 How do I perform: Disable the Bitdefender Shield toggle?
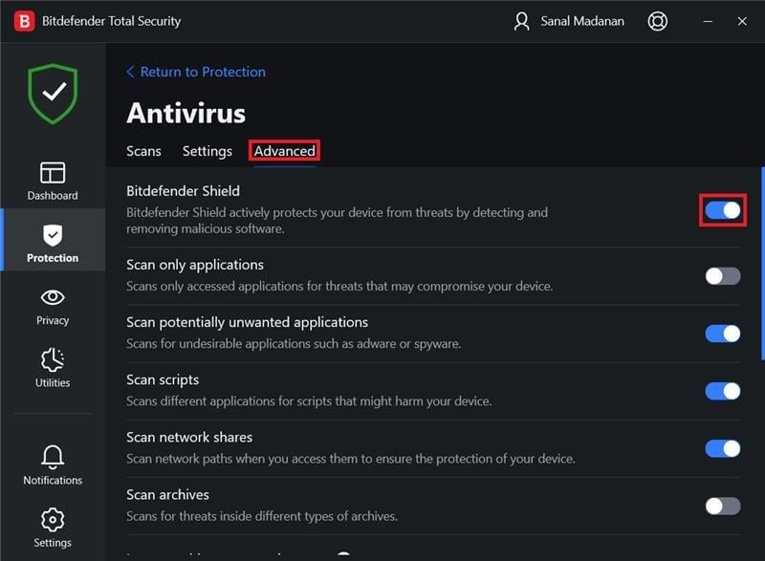point(723,208)
